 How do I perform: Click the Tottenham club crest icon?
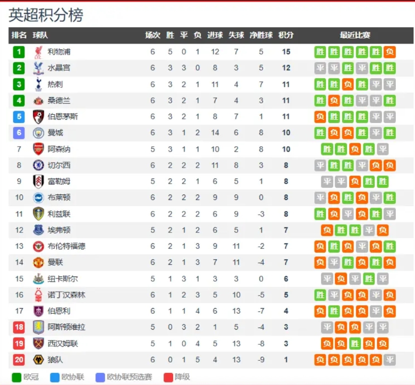tap(38, 84)
